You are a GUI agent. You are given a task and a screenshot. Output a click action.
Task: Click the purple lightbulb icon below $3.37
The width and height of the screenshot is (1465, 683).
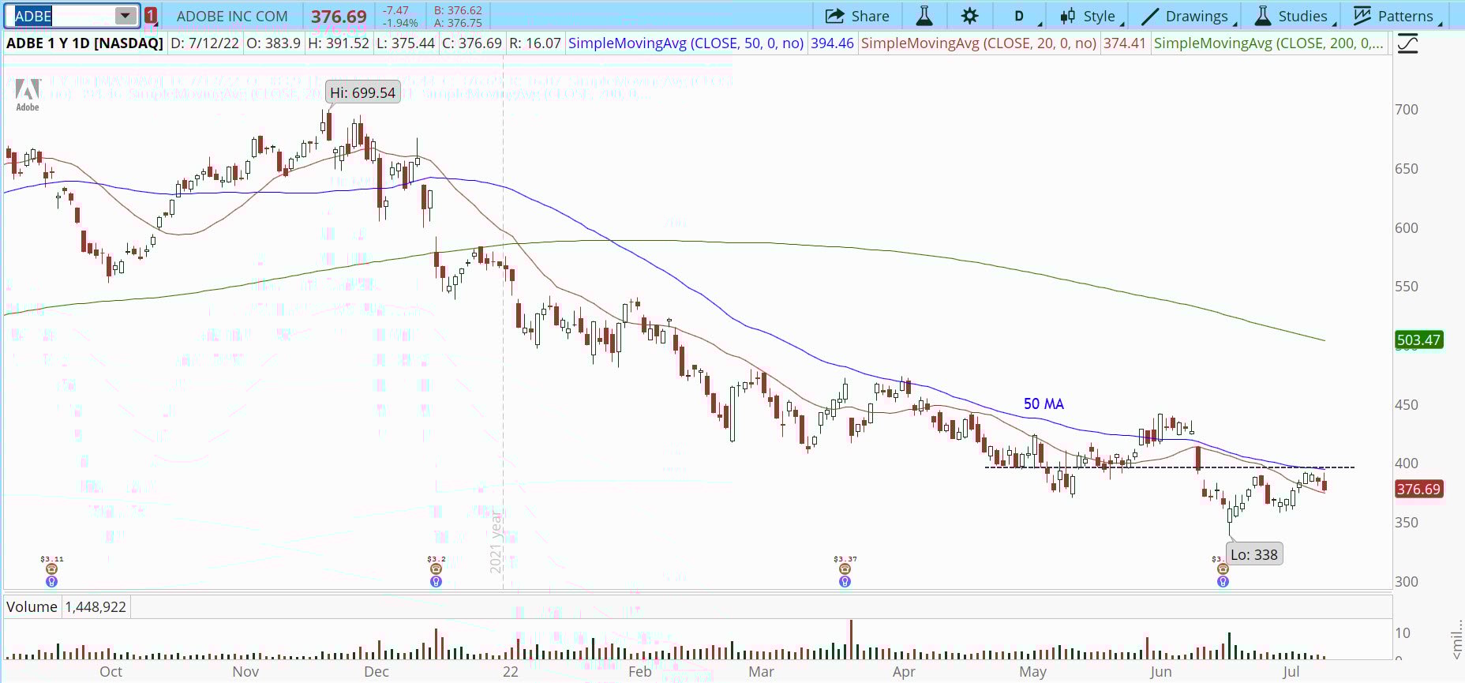[845, 581]
